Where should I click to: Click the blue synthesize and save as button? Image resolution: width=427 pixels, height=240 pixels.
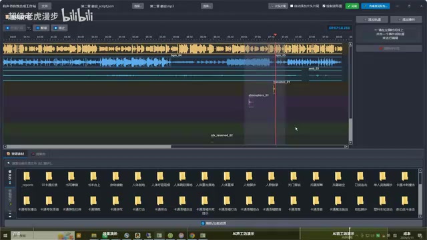[375, 6]
